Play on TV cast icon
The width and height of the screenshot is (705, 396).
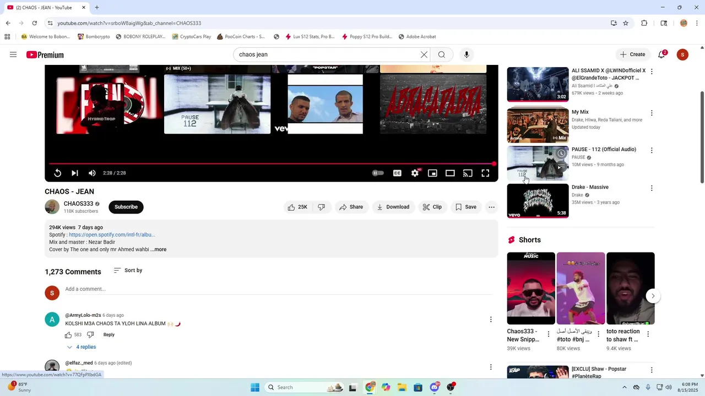pos(468,173)
